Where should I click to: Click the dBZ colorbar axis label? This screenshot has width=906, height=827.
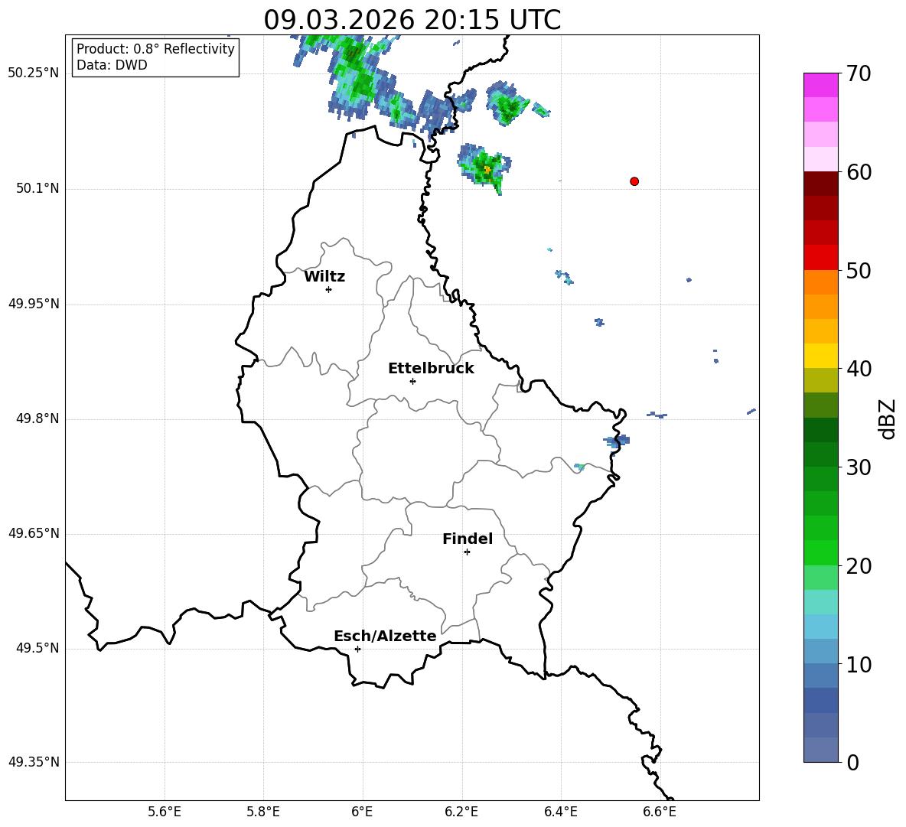(888, 418)
